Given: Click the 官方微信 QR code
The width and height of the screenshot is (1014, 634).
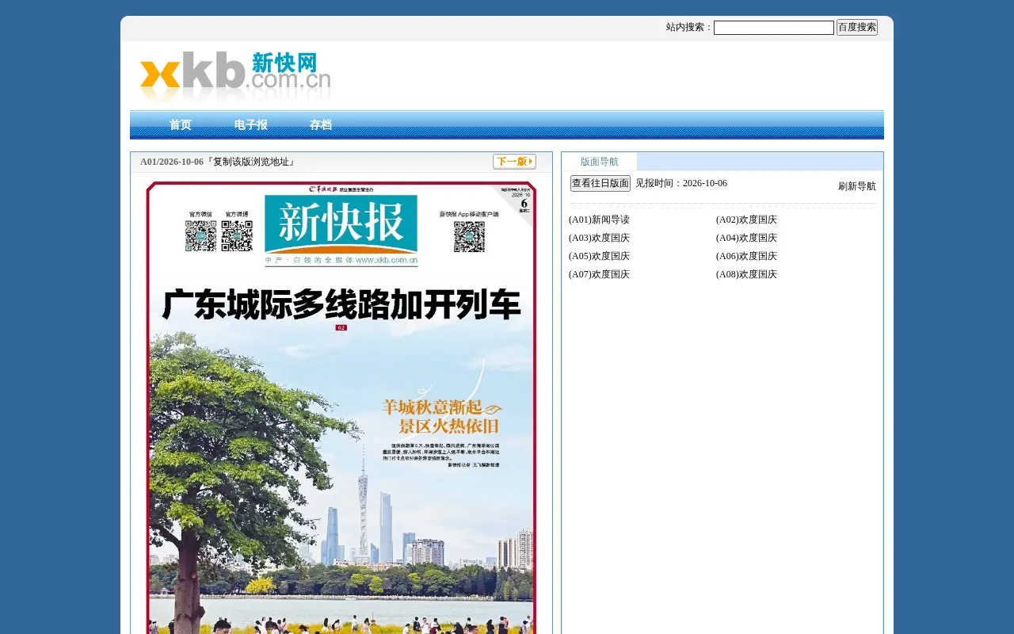Looking at the screenshot, I should [200, 236].
